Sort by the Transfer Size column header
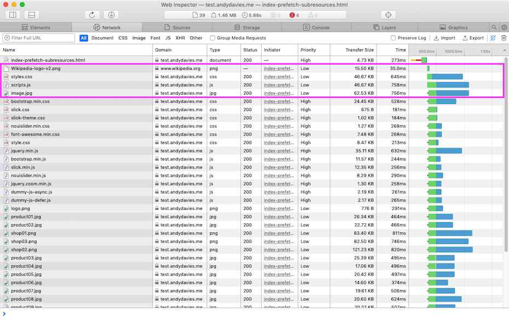 (x=353, y=50)
